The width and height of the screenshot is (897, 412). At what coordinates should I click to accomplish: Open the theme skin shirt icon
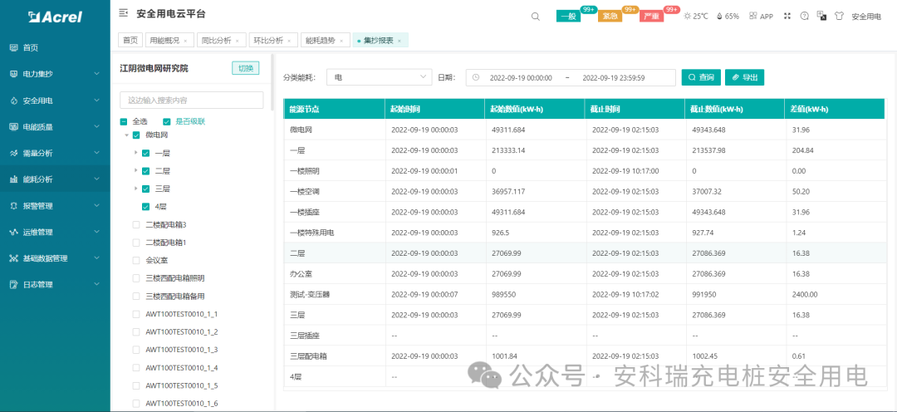click(839, 16)
